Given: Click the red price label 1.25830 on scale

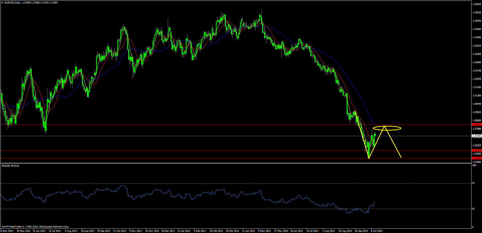Looking at the screenshot, I should (x=477, y=150).
